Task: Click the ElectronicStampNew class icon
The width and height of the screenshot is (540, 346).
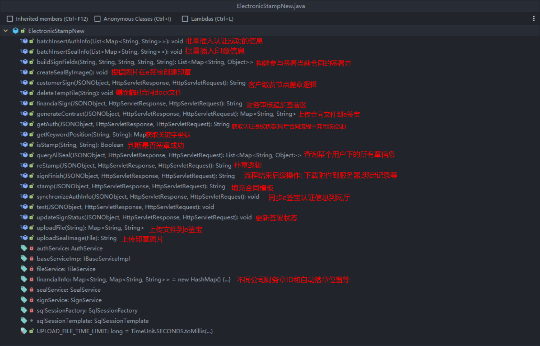Action: [x=15, y=31]
